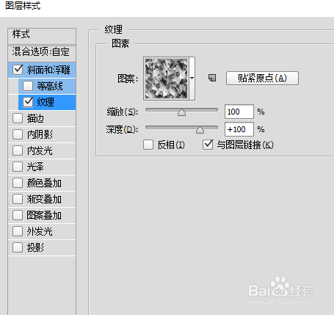
Task: Open the 外发光 settings row
Action: click(42, 231)
